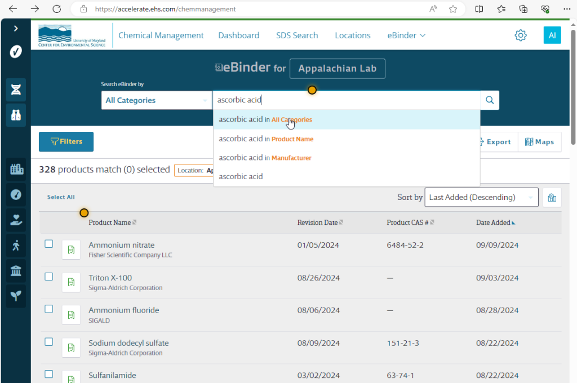Screen dimensions: 577x383
Task: Choose 'ascorbic acid in Product Name' suggestion
Action: 347,139
